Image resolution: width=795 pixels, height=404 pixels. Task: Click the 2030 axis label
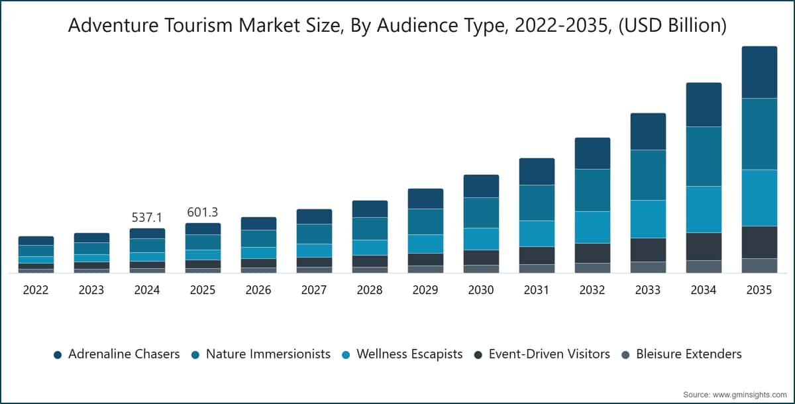481,290
